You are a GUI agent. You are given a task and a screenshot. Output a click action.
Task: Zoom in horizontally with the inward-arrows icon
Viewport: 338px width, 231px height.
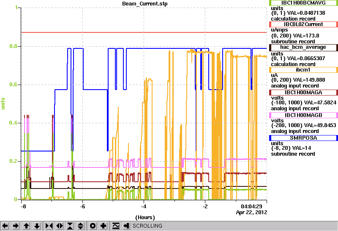click(49, 226)
